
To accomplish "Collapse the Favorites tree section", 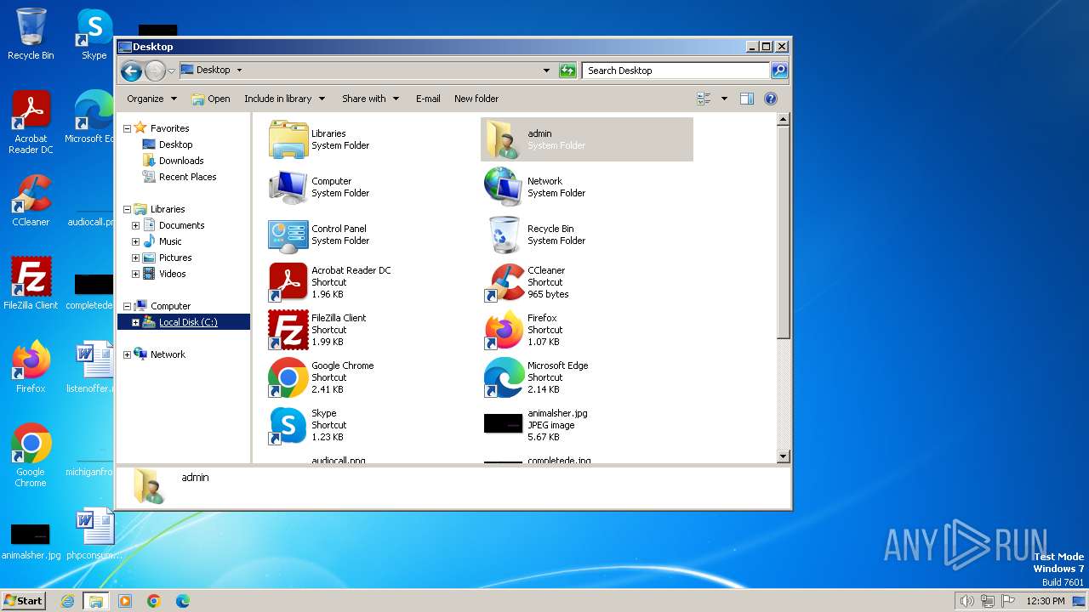I will (x=128, y=128).
